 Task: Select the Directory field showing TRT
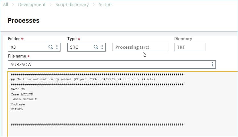pos(189,47)
